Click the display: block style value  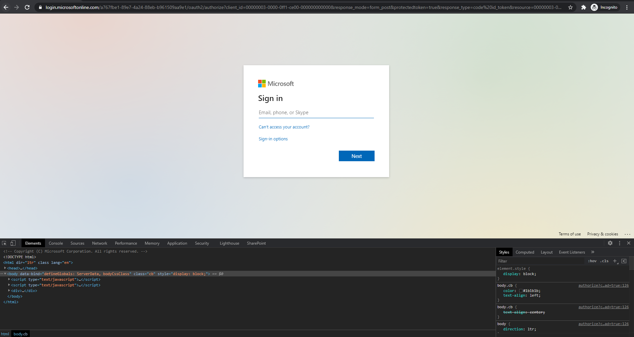[x=529, y=274]
